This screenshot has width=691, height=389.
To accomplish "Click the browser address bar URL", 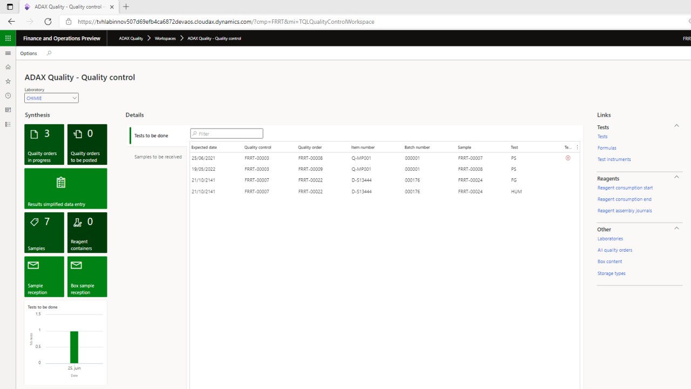I will click(x=226, y=22).
